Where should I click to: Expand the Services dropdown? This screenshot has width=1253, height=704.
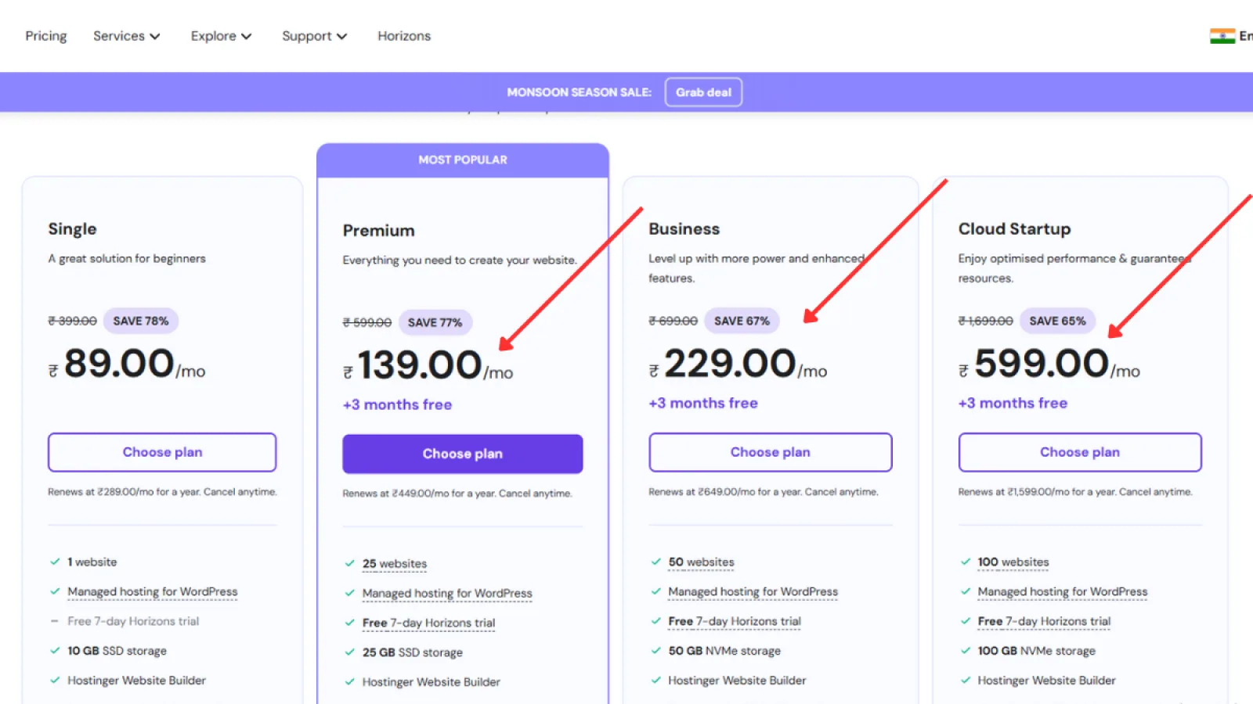pyautogui.click(x=127, y=36)
